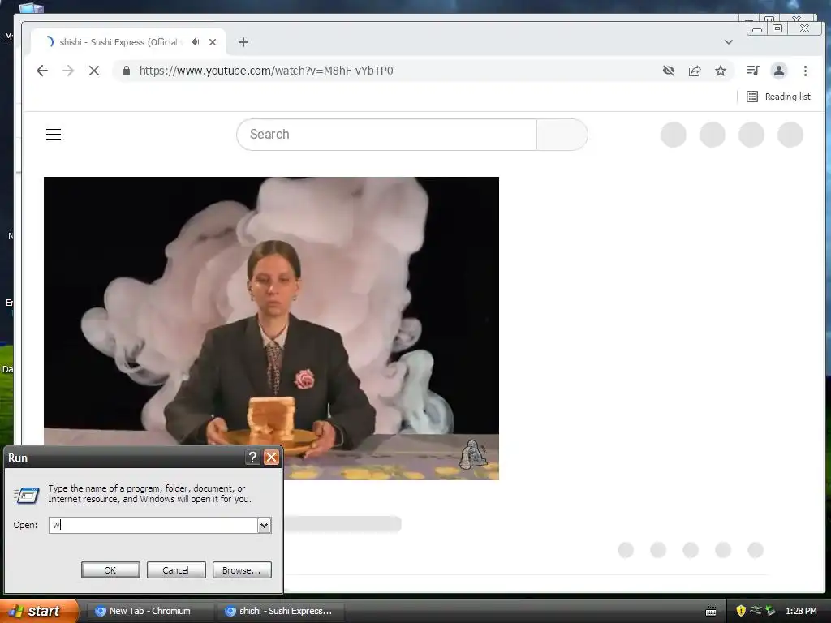Click Browse... in the Run dialog
The width and height of the screenshot is (831, 623).
coord(242,570)
